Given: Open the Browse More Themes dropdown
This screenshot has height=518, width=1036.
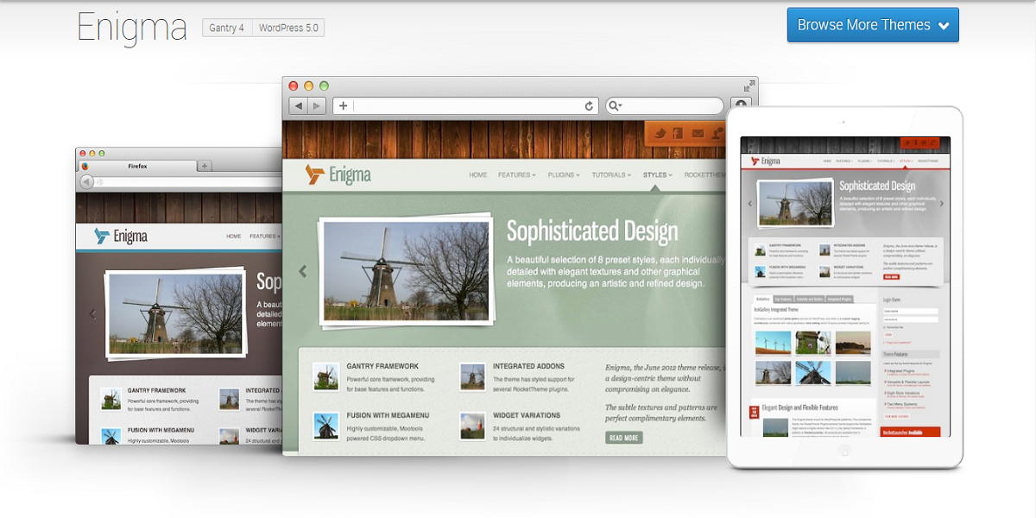Looking at the screenshot, I should pyautogui.click(x=873, y=25).
